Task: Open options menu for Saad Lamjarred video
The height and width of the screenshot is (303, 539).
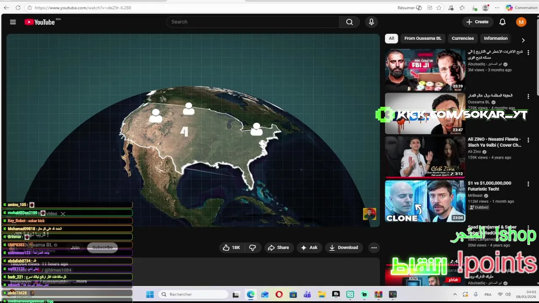Action: [528, 228]
